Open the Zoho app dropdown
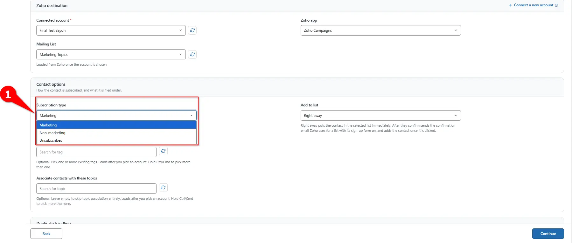 click(380, 30)
